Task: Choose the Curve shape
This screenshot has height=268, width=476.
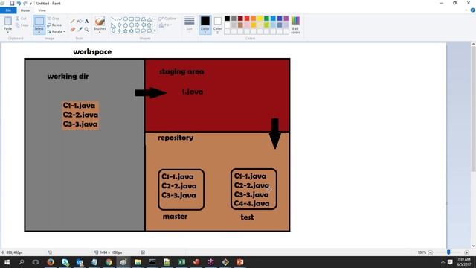Action: [119, 19]
